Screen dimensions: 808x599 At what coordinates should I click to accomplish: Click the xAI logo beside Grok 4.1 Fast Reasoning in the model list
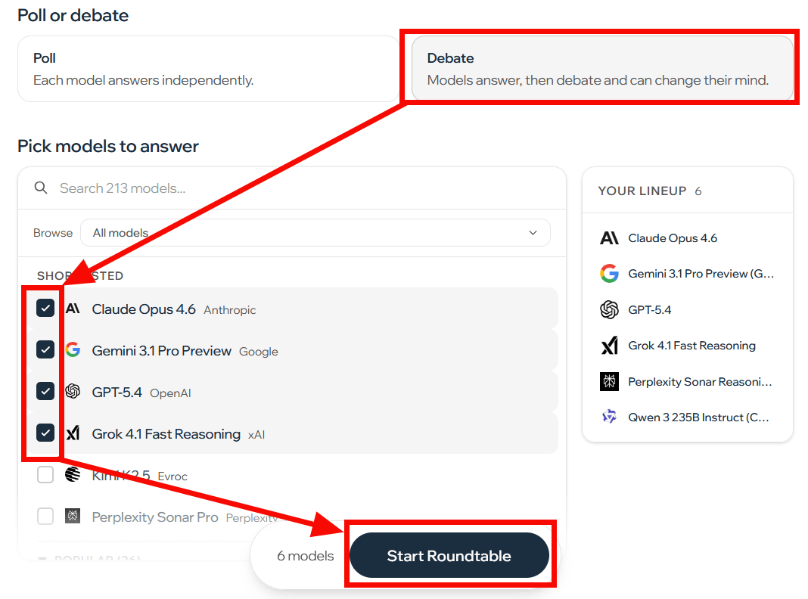point(73,433)
